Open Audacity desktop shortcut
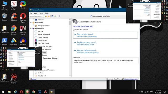The height and width of the screenshot is (94, 168). (23, 42)
